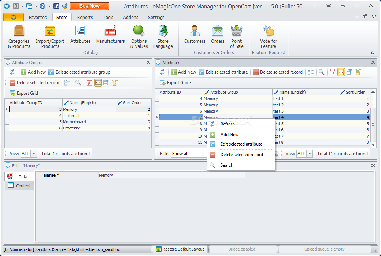Click Add New in Attribute Groups panel
Image resolution: width=381 pixels, height=256 pixels.
[x=33, y=72]
